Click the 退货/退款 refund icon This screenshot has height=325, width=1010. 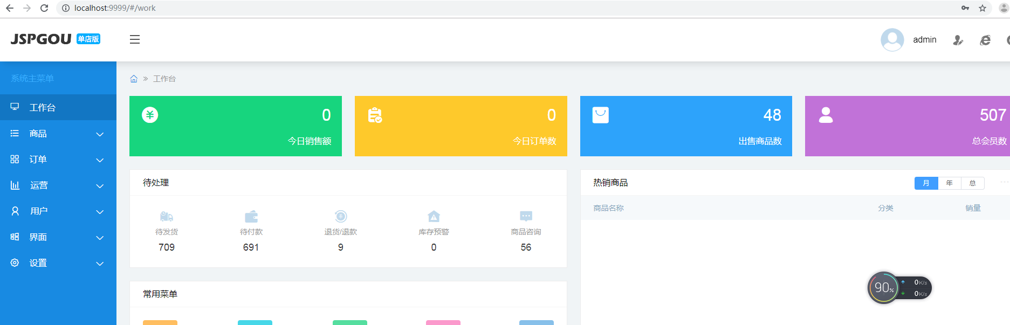click(x=341, y=216)
